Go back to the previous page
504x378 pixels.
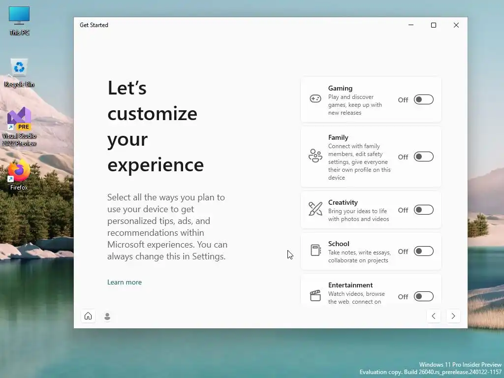pyautogui.click(x=434, y=316)
